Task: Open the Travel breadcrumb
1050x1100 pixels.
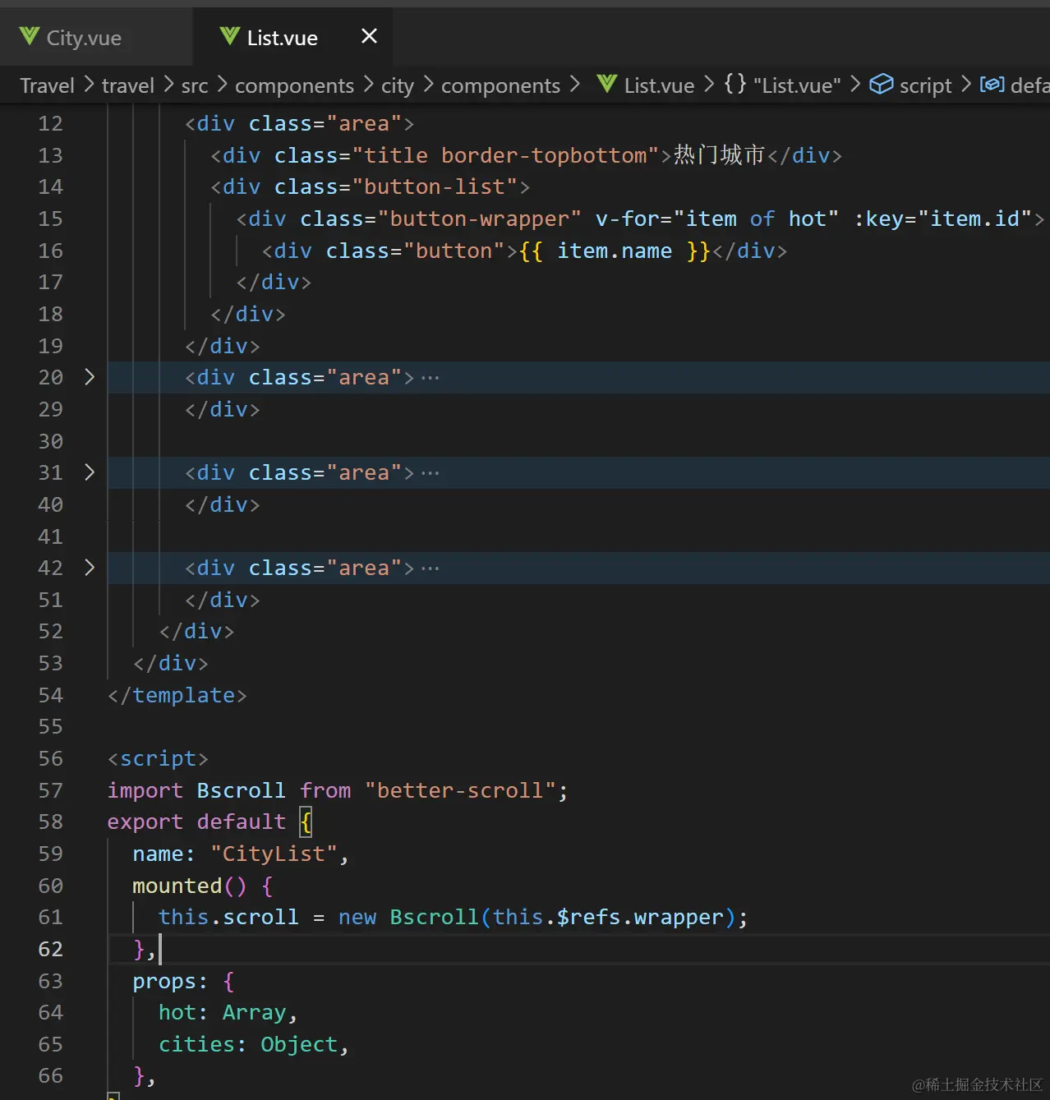Action: tap(47, 85)
